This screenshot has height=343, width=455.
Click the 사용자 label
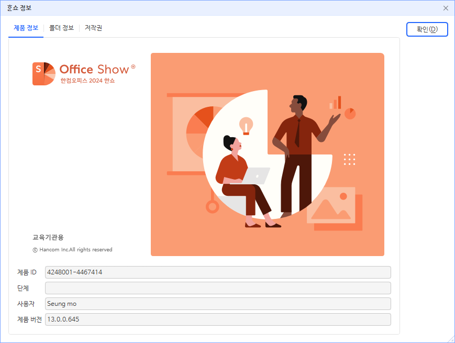pyautogui.click(x=26, y=304)
